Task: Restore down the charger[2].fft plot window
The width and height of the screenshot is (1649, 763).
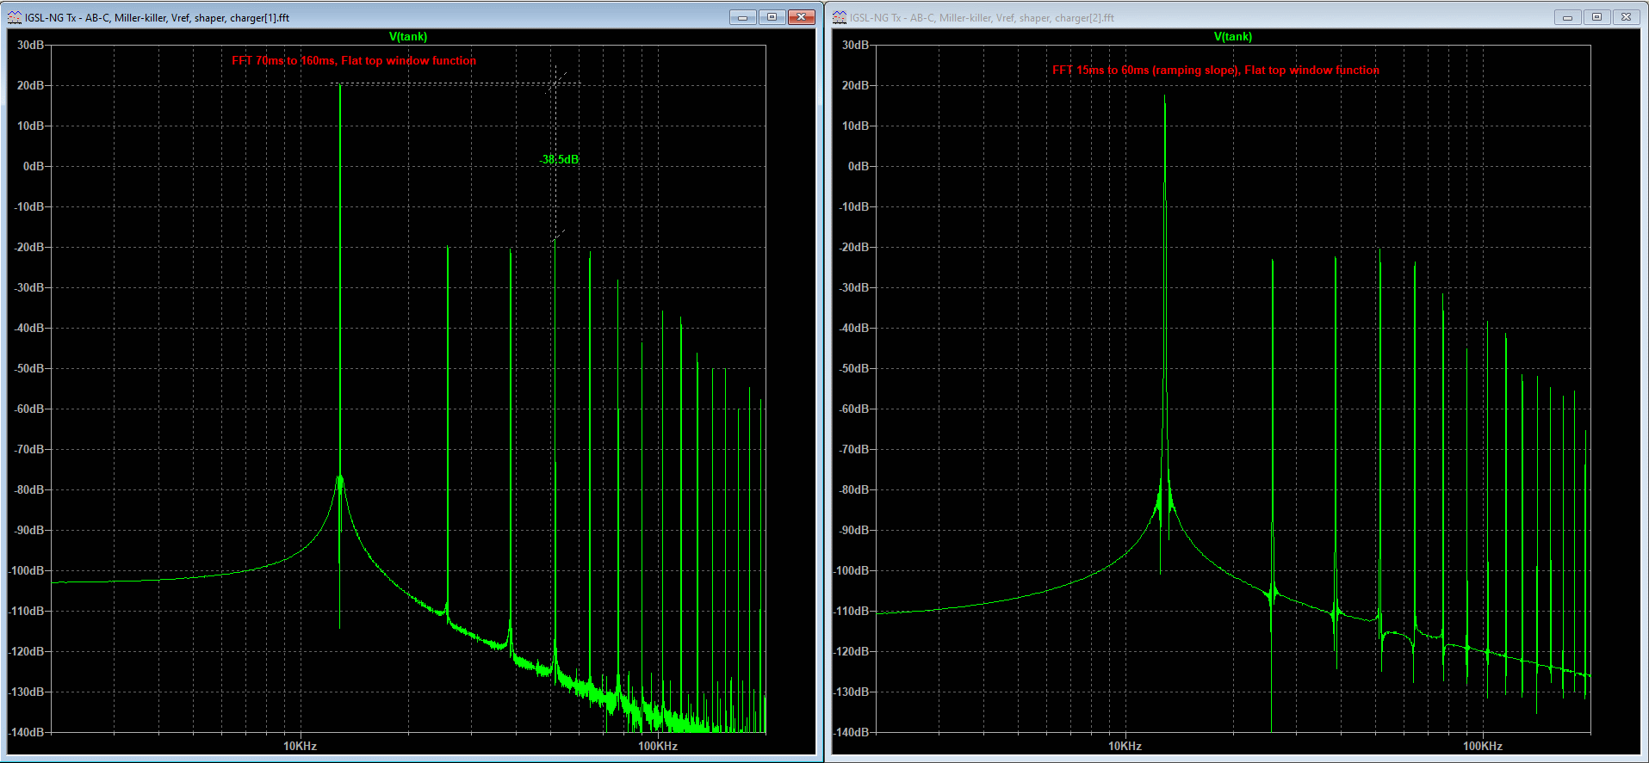Action: 1596,17
